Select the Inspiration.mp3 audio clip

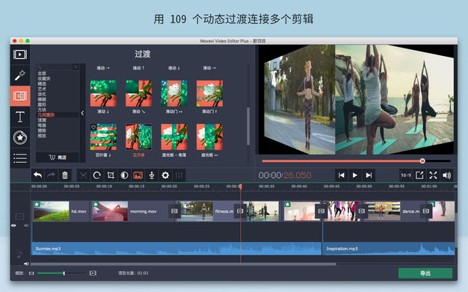tap(389, 249)
